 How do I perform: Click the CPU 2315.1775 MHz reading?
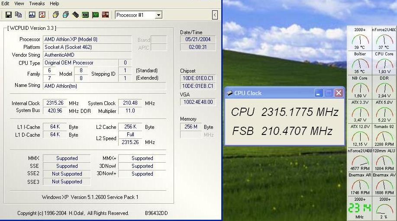[x=285, y=112]
